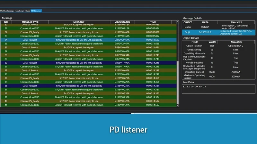Screen dimensions: 257x144
Task: Sort by the NO. column header
Action: point(6,22)
